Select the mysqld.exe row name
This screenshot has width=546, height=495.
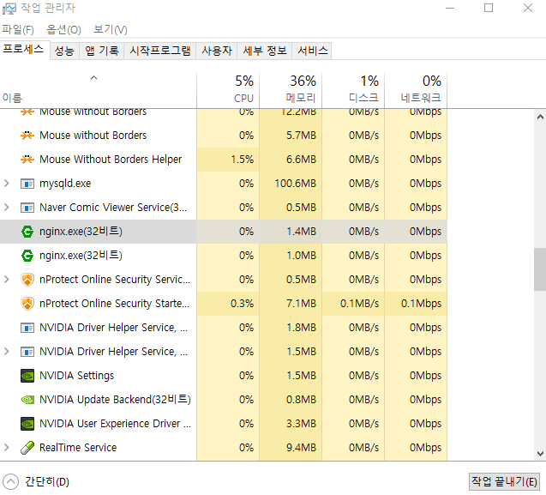(65, 184)
